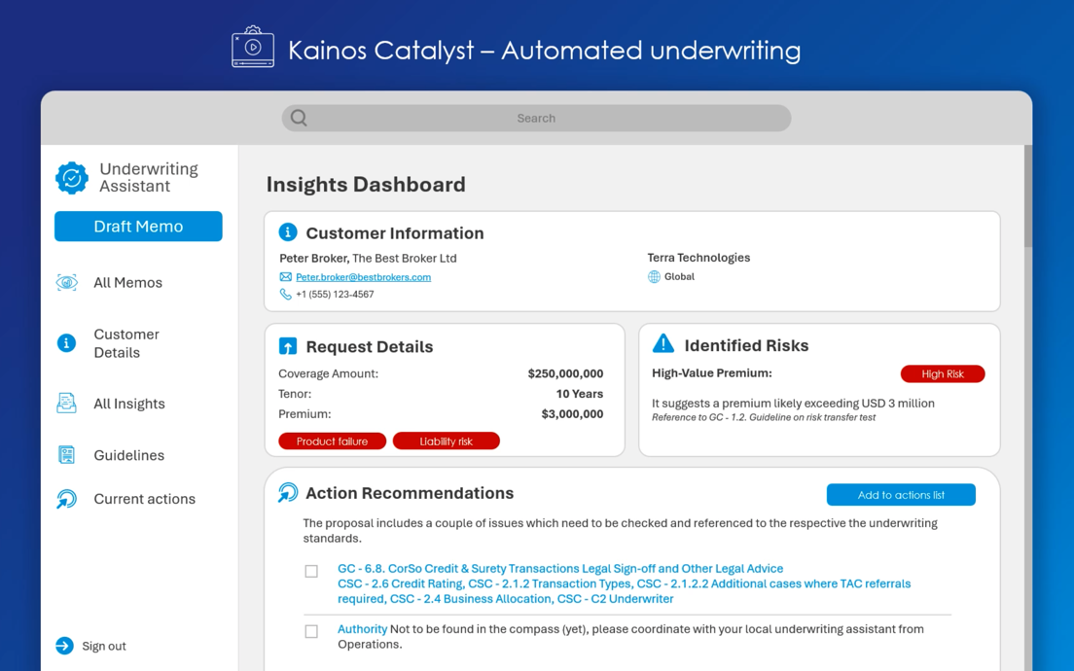Click the Request Details upload arrow icon
This screenshot has height=671, width=1074.
click(288, 346)
